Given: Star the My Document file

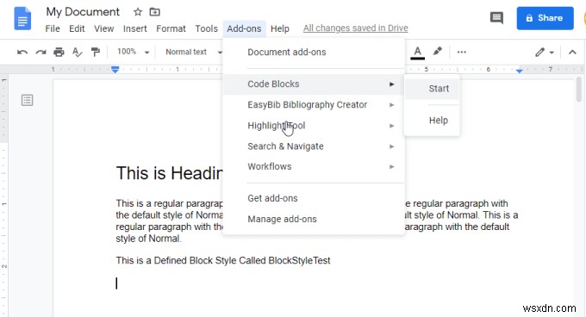Looking at the screenshot, I should point(138,12).
